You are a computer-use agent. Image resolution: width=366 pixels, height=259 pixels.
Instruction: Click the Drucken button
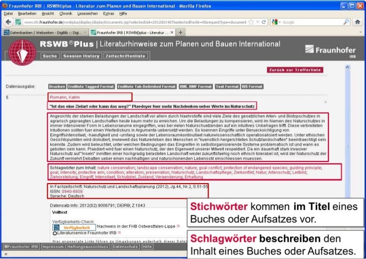click(x=57, y=87)
